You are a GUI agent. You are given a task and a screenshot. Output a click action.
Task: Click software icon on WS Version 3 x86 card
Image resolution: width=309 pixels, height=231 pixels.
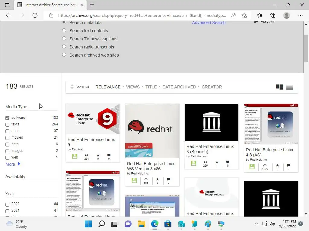(x=134, y=180)
